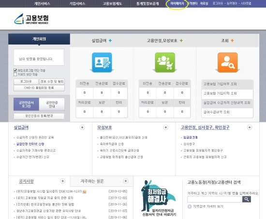This screenshot has width=266, height=219.
Task: Open 지역검색 자세히 보기 link
Action: (208, 206)
